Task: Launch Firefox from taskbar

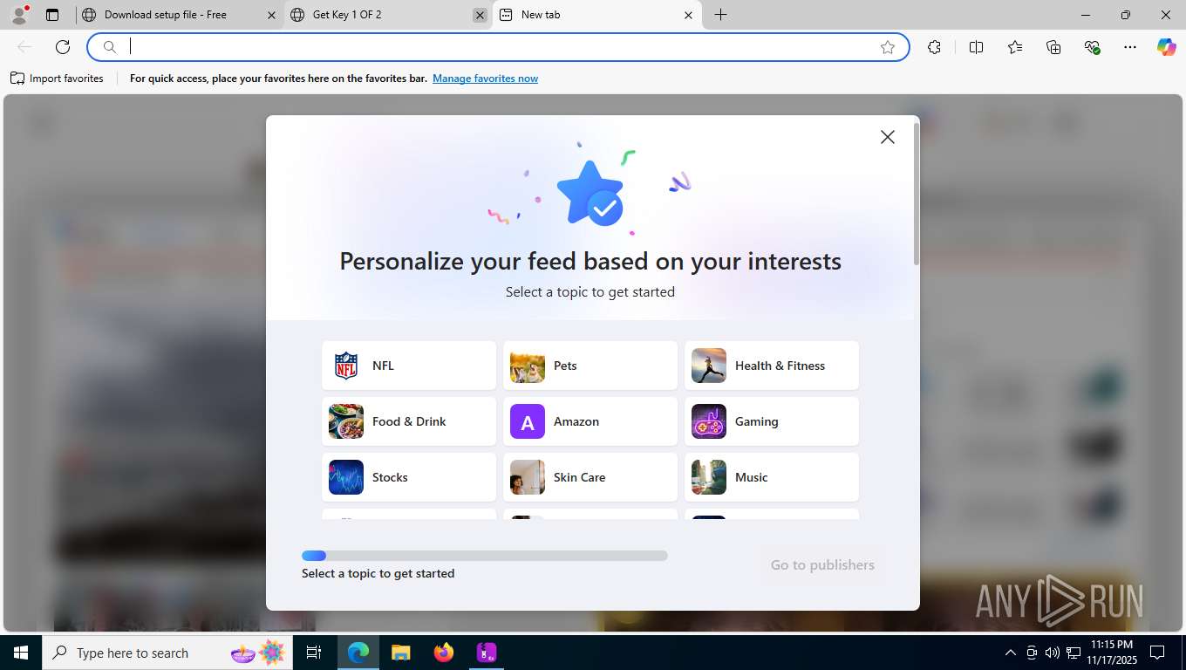Action: (444, 653)
